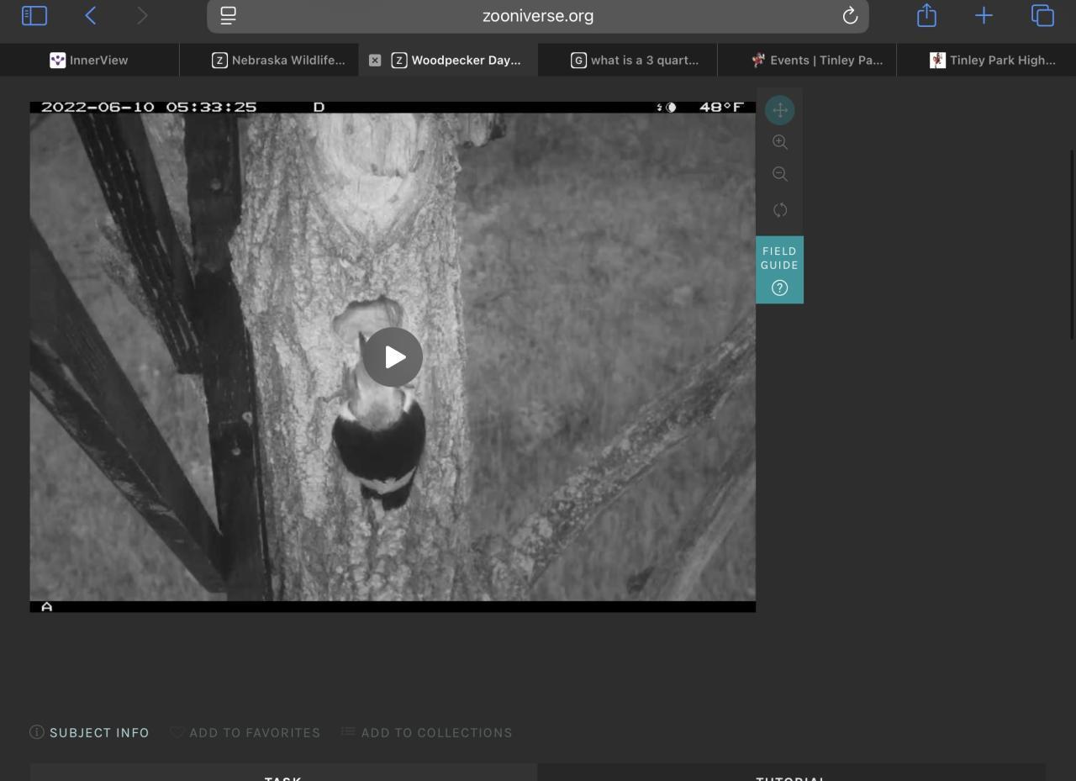1076x781 pixels.
Task: Zoom in on the subject image
Action: (x=780, y=142)
